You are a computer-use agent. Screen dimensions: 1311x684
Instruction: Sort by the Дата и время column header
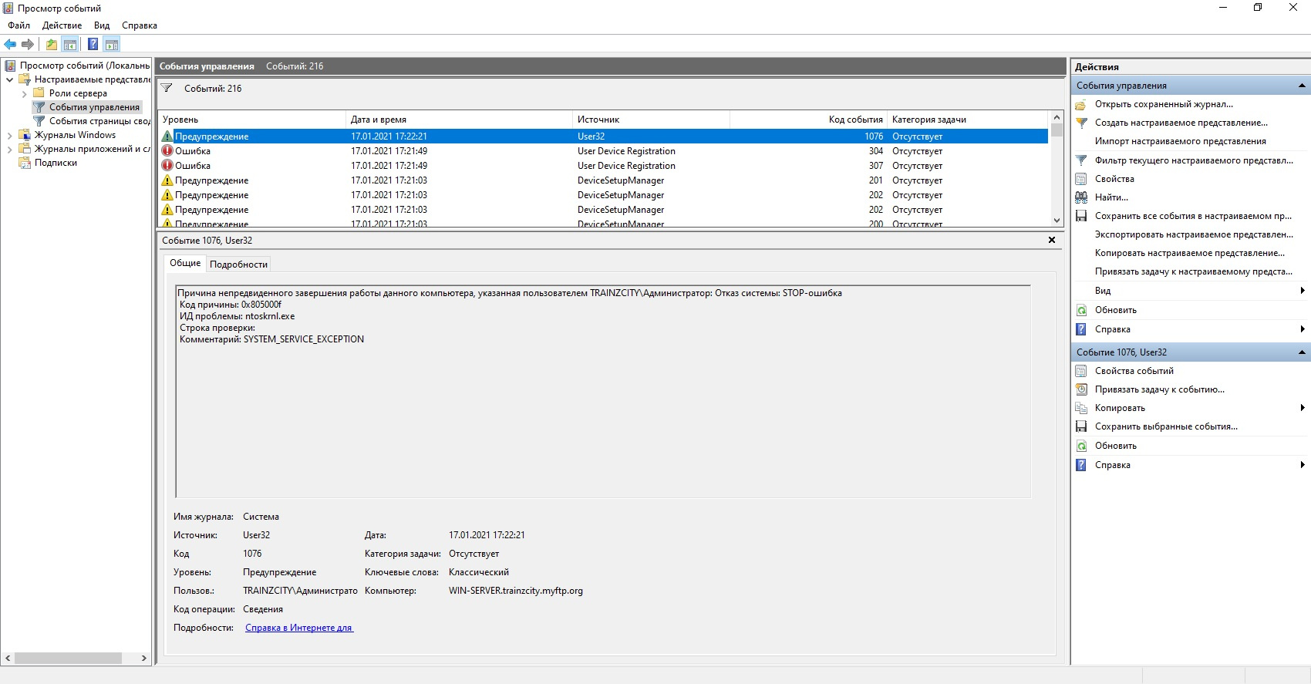click(x=459, y=120)
